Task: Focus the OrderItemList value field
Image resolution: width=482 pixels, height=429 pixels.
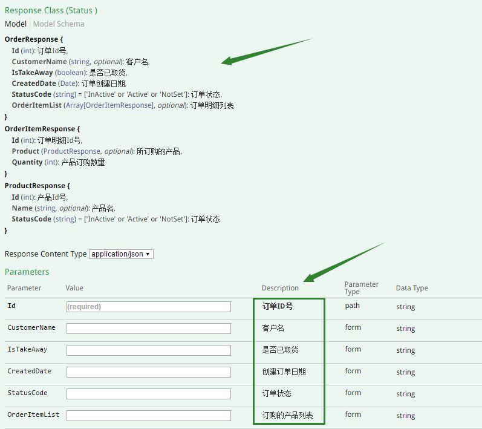Action: tap(149, 416)
